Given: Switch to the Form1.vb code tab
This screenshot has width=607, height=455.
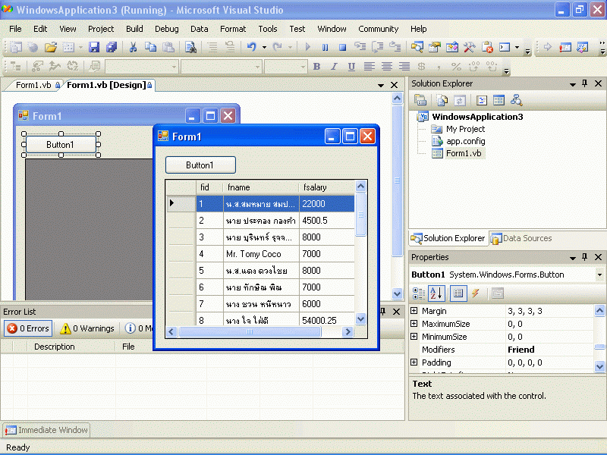Looking at the screenshot, I should click(33, 85).
